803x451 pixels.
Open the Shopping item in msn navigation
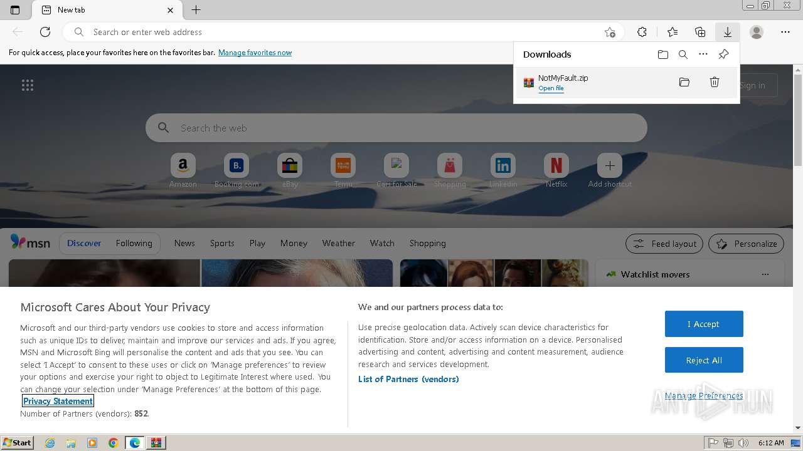pyautogui.click(x=427, y=243)
